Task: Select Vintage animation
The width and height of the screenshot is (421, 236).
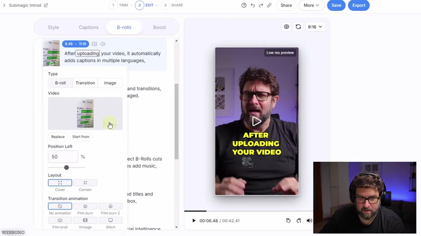Action: point(85,220)
